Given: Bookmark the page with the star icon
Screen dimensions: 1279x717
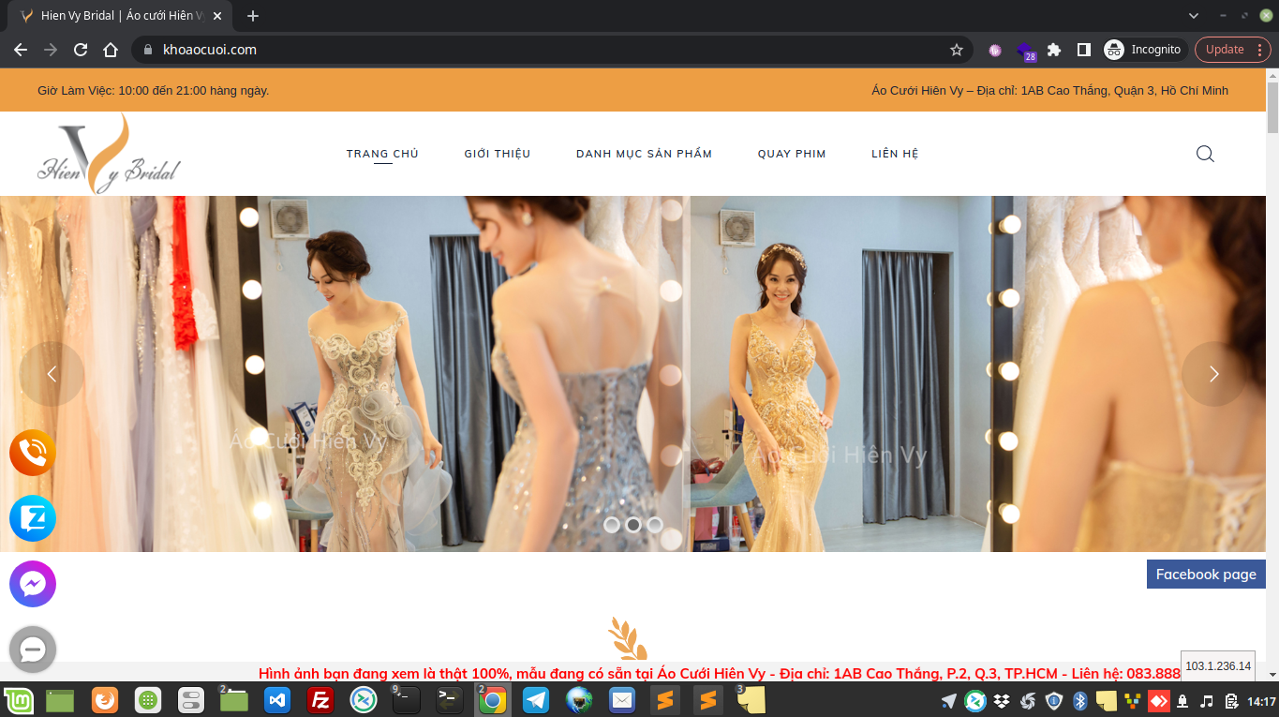Looking at the screenshot, I should pos(955,49).
